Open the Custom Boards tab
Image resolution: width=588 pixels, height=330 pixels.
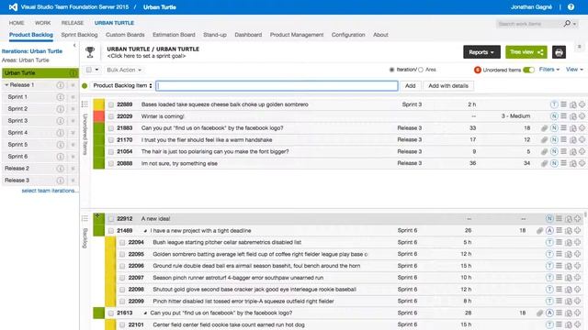(x=125, y=35)
